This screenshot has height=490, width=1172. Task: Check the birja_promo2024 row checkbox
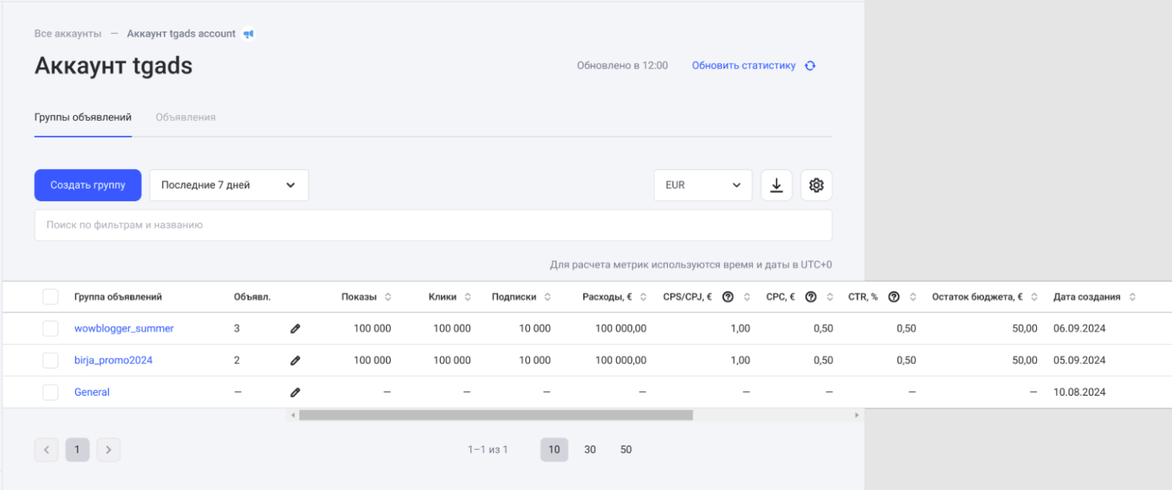[x=50, y=360]
